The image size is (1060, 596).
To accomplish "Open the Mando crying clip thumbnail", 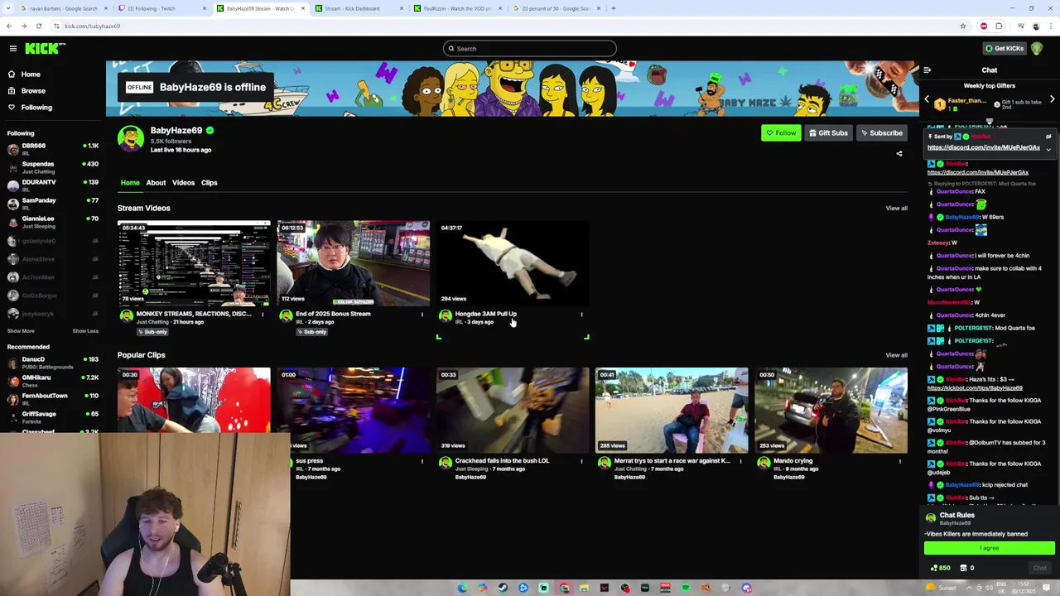I will (831, 411).
